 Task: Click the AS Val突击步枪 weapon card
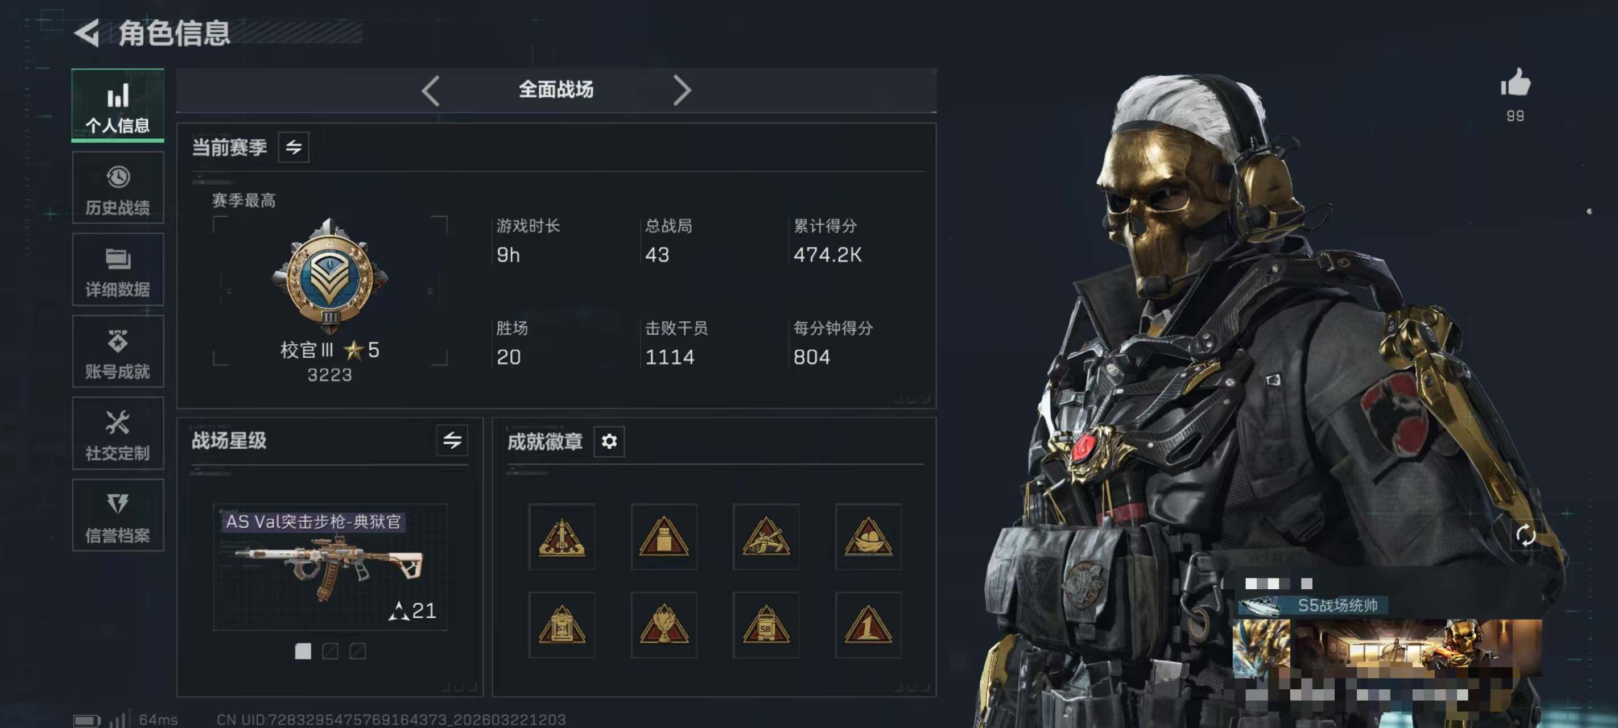tap(330, 566)
